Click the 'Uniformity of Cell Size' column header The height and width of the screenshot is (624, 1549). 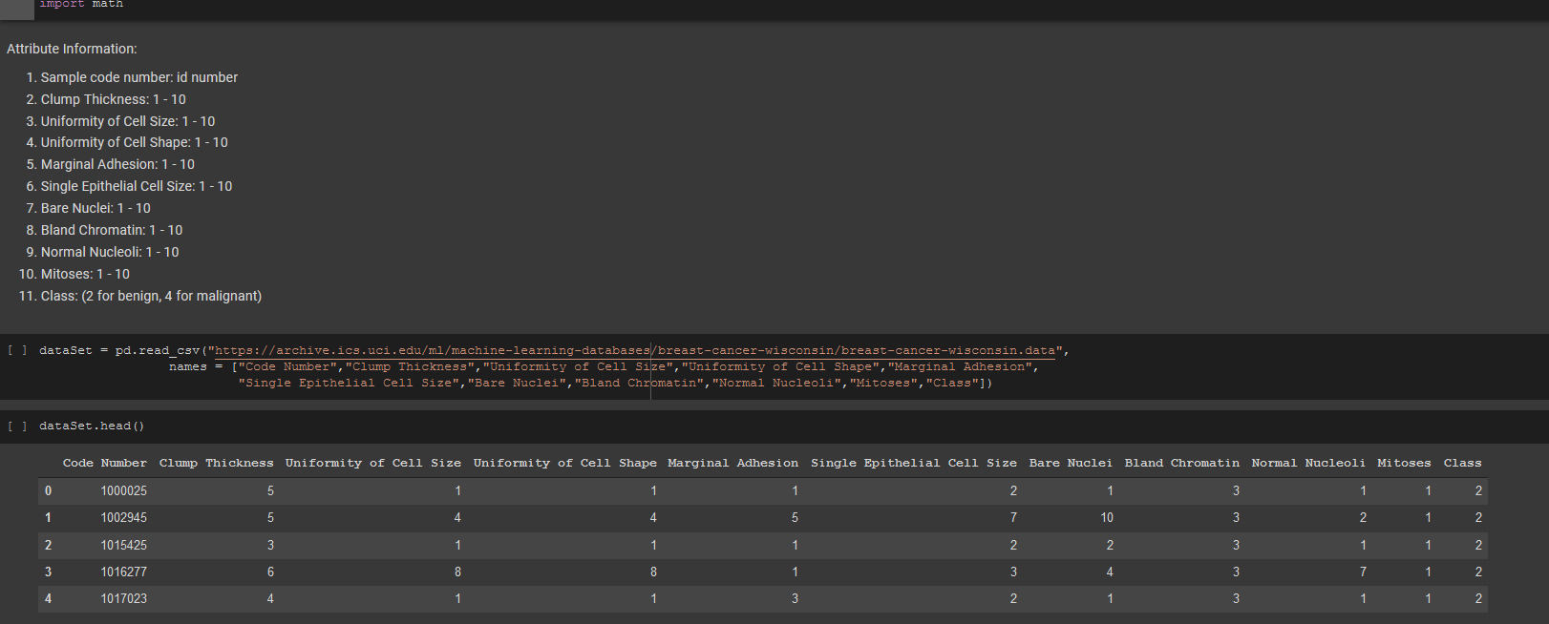(x=373, y=463)
